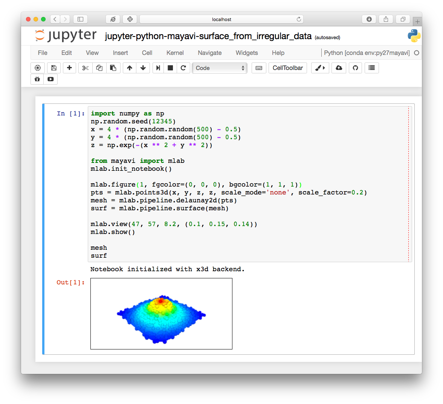Screen dimensions: 443x404
Task: Click the 'mlab.init_notebook()' code line
Action: [x=131, y=169]
